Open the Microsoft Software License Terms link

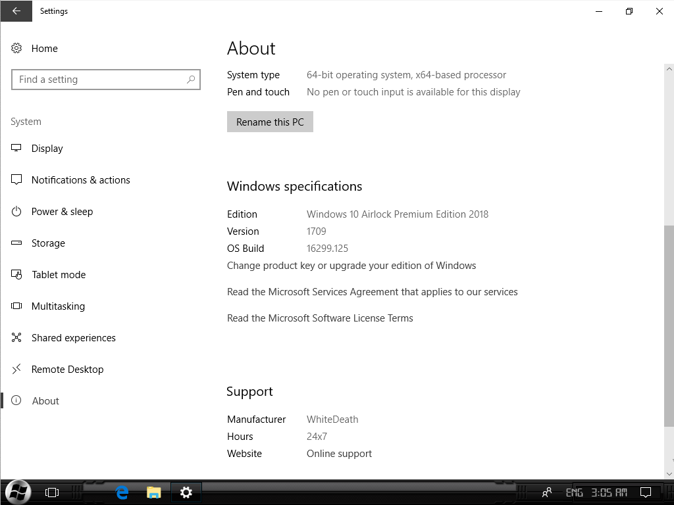click(x=321, y=318)
